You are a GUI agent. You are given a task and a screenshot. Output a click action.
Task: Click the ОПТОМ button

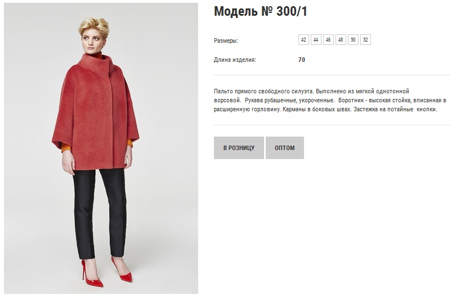(x=285, y=148)
